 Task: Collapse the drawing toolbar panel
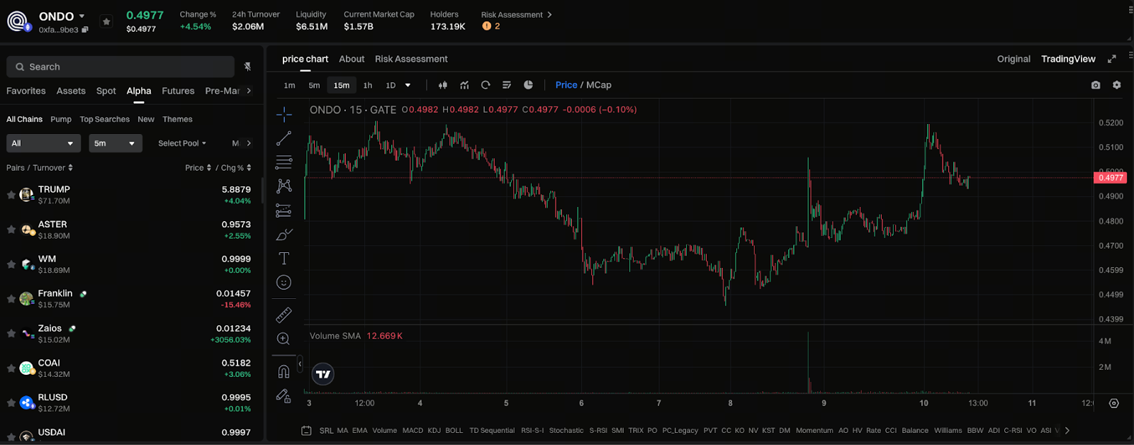click(300, 364)
